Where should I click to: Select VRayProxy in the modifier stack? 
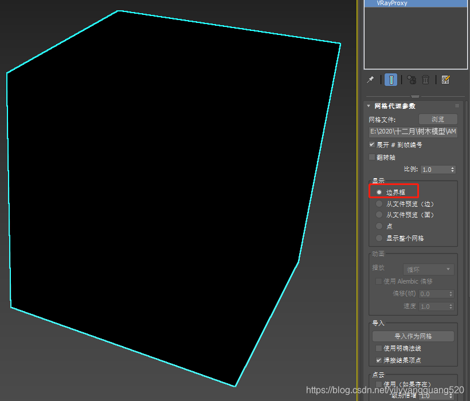416,3
